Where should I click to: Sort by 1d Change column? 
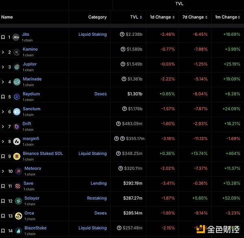tap(162, 17)
